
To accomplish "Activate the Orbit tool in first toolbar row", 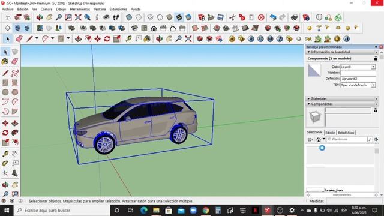I will point(40,17).
